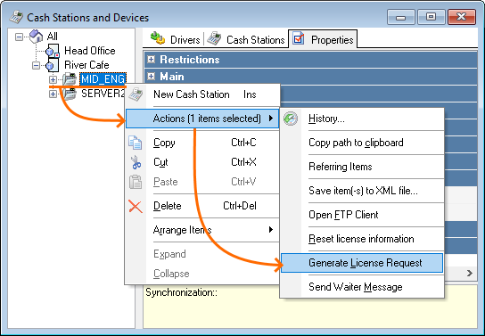This screenshot has width=485, height=336.
Task: Minimize the Cash Stations and Devices window
Action: (401, 17)
